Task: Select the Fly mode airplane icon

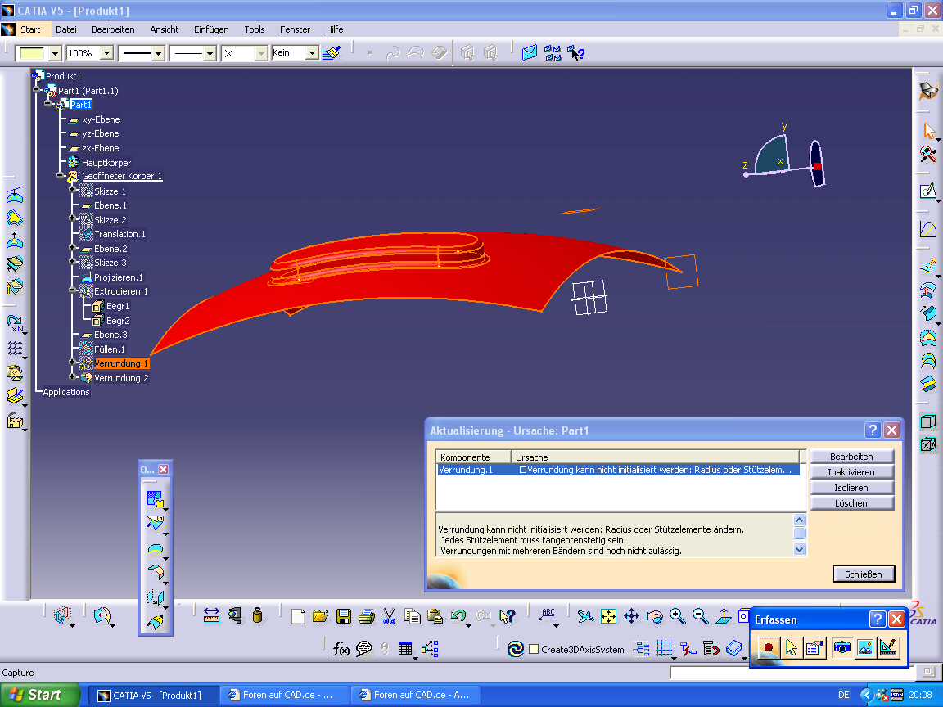Action: (585, 616)
